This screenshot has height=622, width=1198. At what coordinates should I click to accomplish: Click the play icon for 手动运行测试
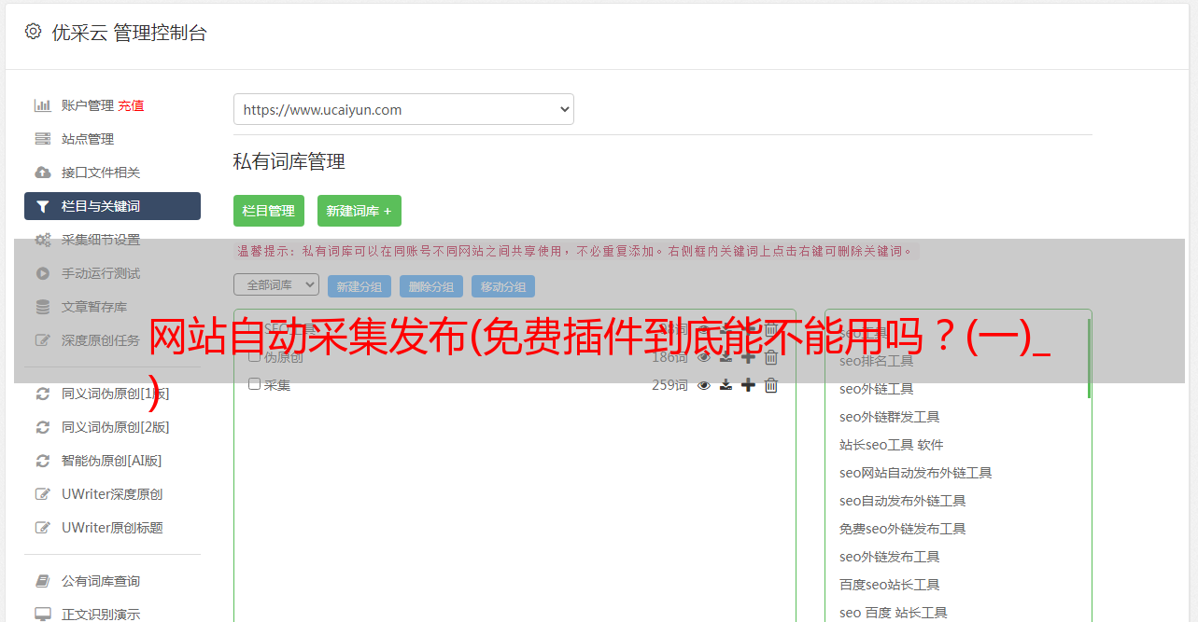point(42,273)
